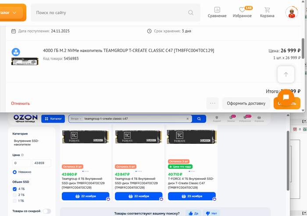Image resolution: width=307 pixels, height=216 pixels.
Task: Click the clock icon next to Срок хранения
Action: click(x=149, y=31)
